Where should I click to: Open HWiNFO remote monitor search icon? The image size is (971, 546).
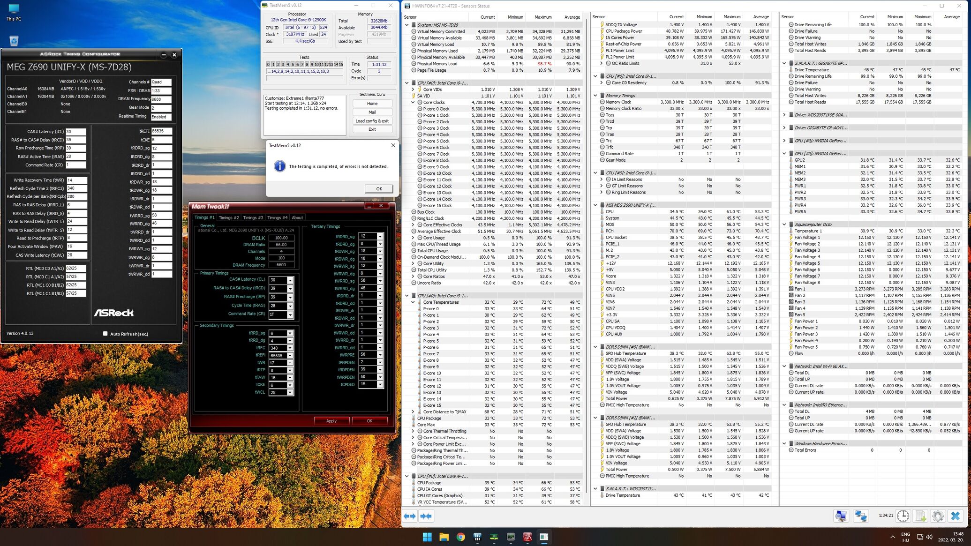pos(841,516)
